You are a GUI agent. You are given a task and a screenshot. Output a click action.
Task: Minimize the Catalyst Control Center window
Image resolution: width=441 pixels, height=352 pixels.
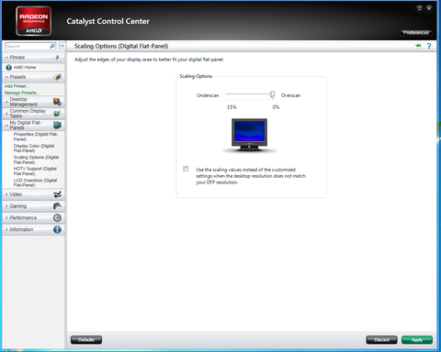(x=419, y=8)
